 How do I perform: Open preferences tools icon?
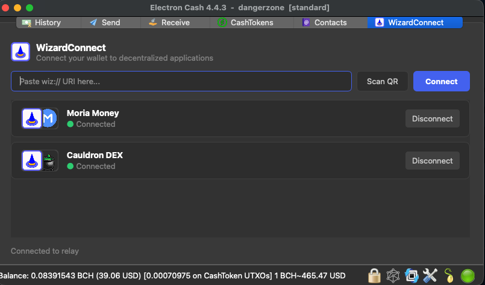point(430,275)
